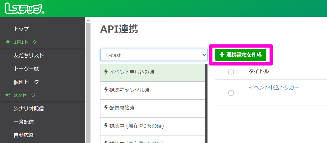Click the trigger list scrollbar

(x=206, y=104)
